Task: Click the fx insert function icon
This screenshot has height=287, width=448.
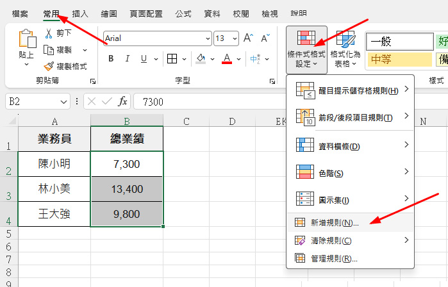Action: coord(123,101)
